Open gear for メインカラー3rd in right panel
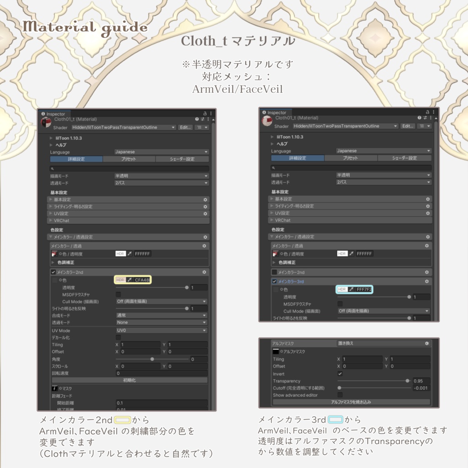468x468 pixels. point(427,282)
